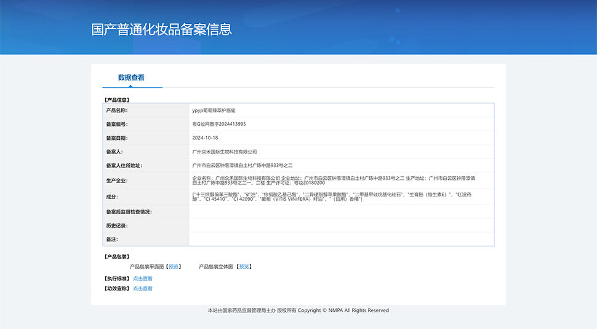Click the 成分 ingredient list text
597x329 pixels.
pos(333,197)
